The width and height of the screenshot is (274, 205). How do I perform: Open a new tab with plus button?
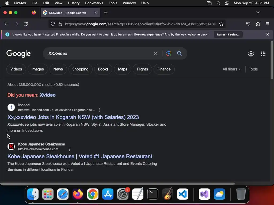(106, 13)
